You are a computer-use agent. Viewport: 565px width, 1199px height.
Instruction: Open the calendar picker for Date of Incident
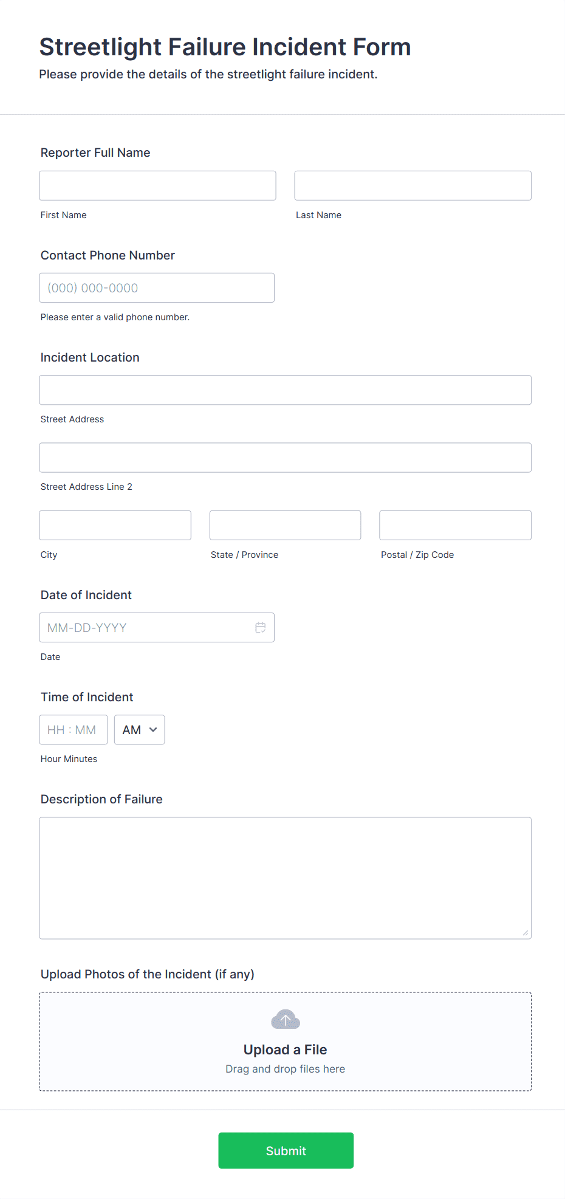(x=261, y=627)
